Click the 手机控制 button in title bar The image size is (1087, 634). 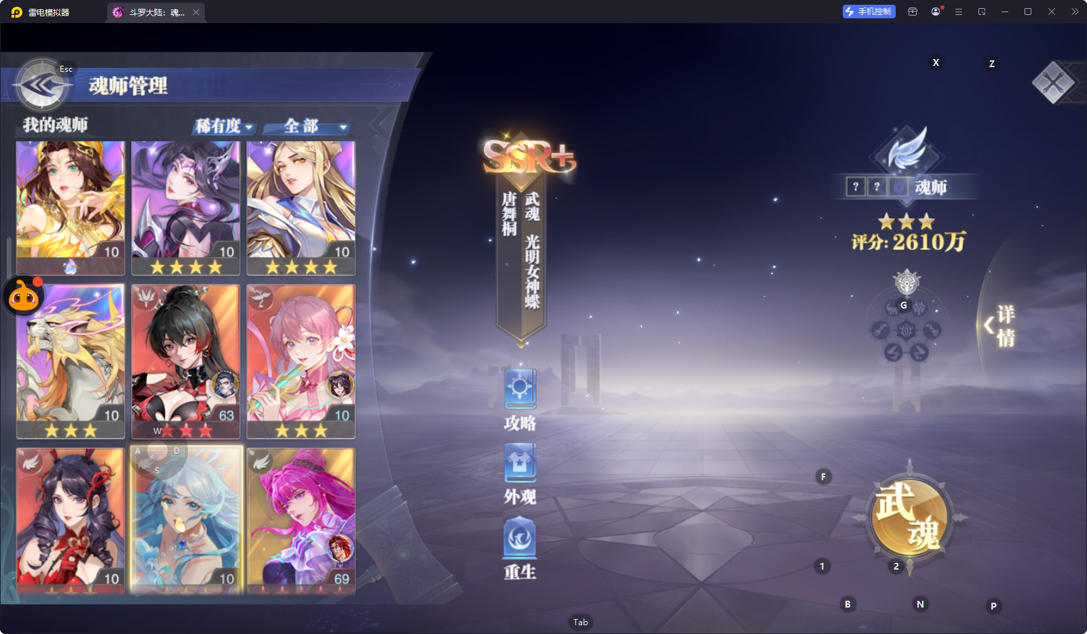[869, 12]
